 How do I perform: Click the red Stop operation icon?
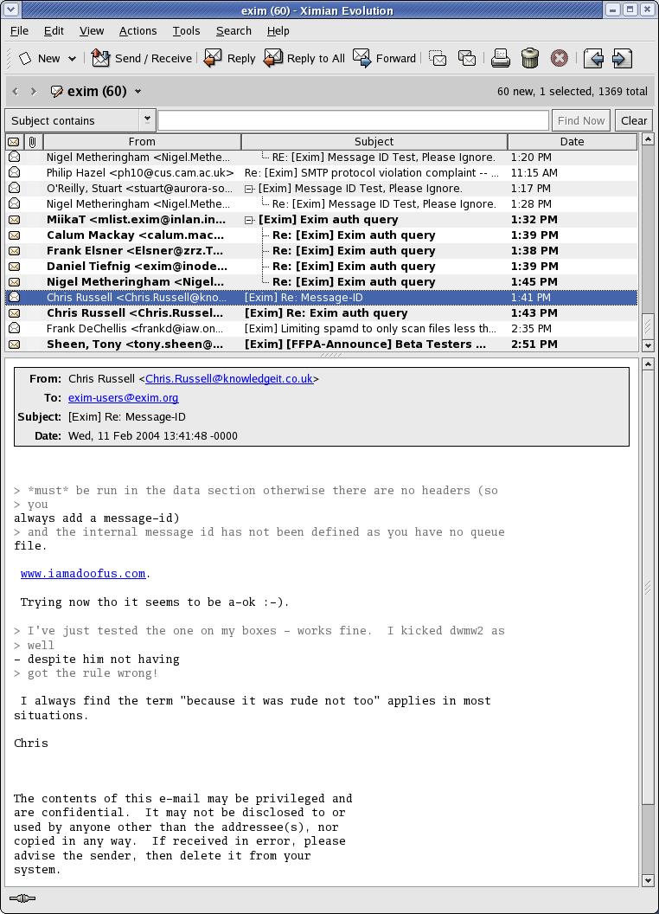tap(559, 58)
